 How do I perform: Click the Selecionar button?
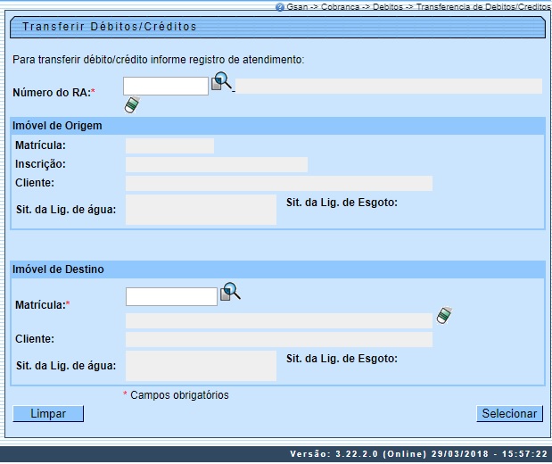(509, 414)
